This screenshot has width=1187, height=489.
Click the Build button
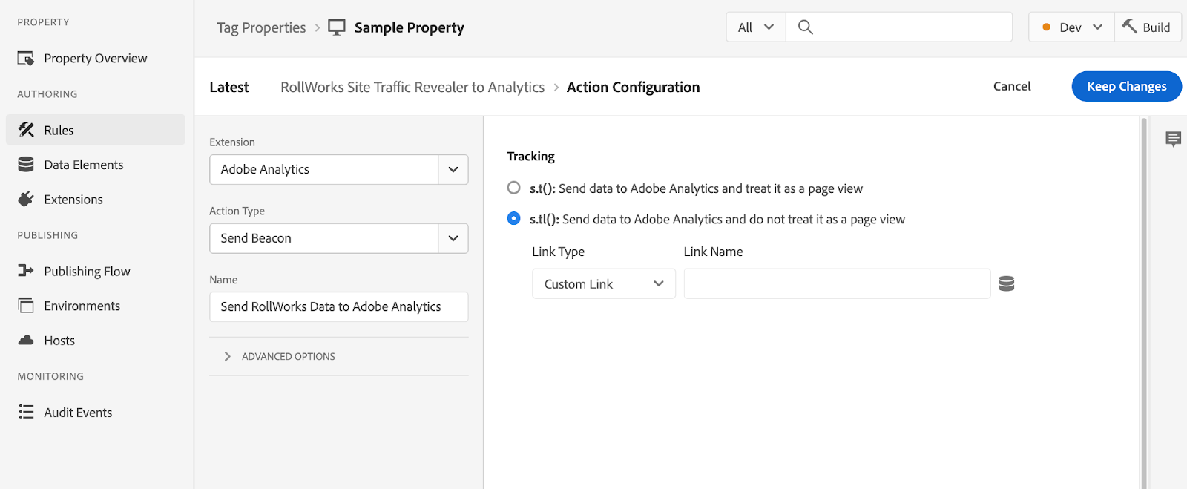tap(1148, 27)
